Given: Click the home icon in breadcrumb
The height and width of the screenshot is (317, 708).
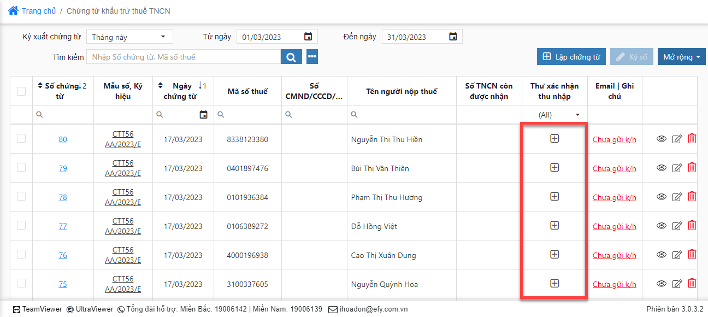Looking at the screenshot, I should click(13, 11).
